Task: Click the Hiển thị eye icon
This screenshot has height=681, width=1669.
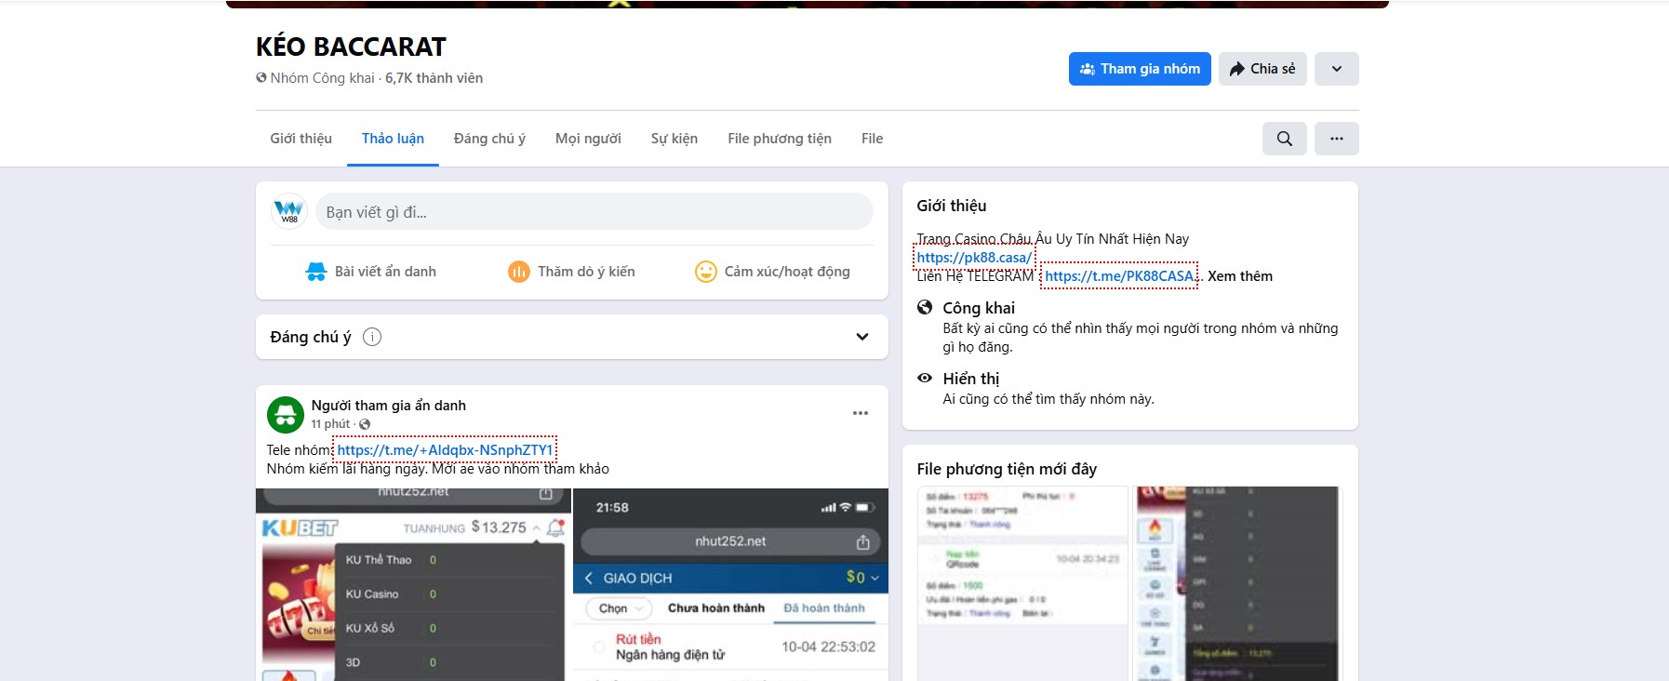Action: point(925,378)
